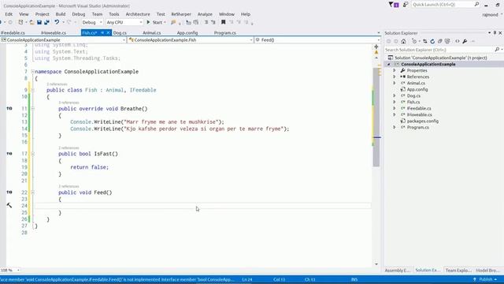Image resolution: width=504 pixels, height=284 pixels.
Task: Click the Pending Changes Filter clock icon
Action: [x=414, y=41]
